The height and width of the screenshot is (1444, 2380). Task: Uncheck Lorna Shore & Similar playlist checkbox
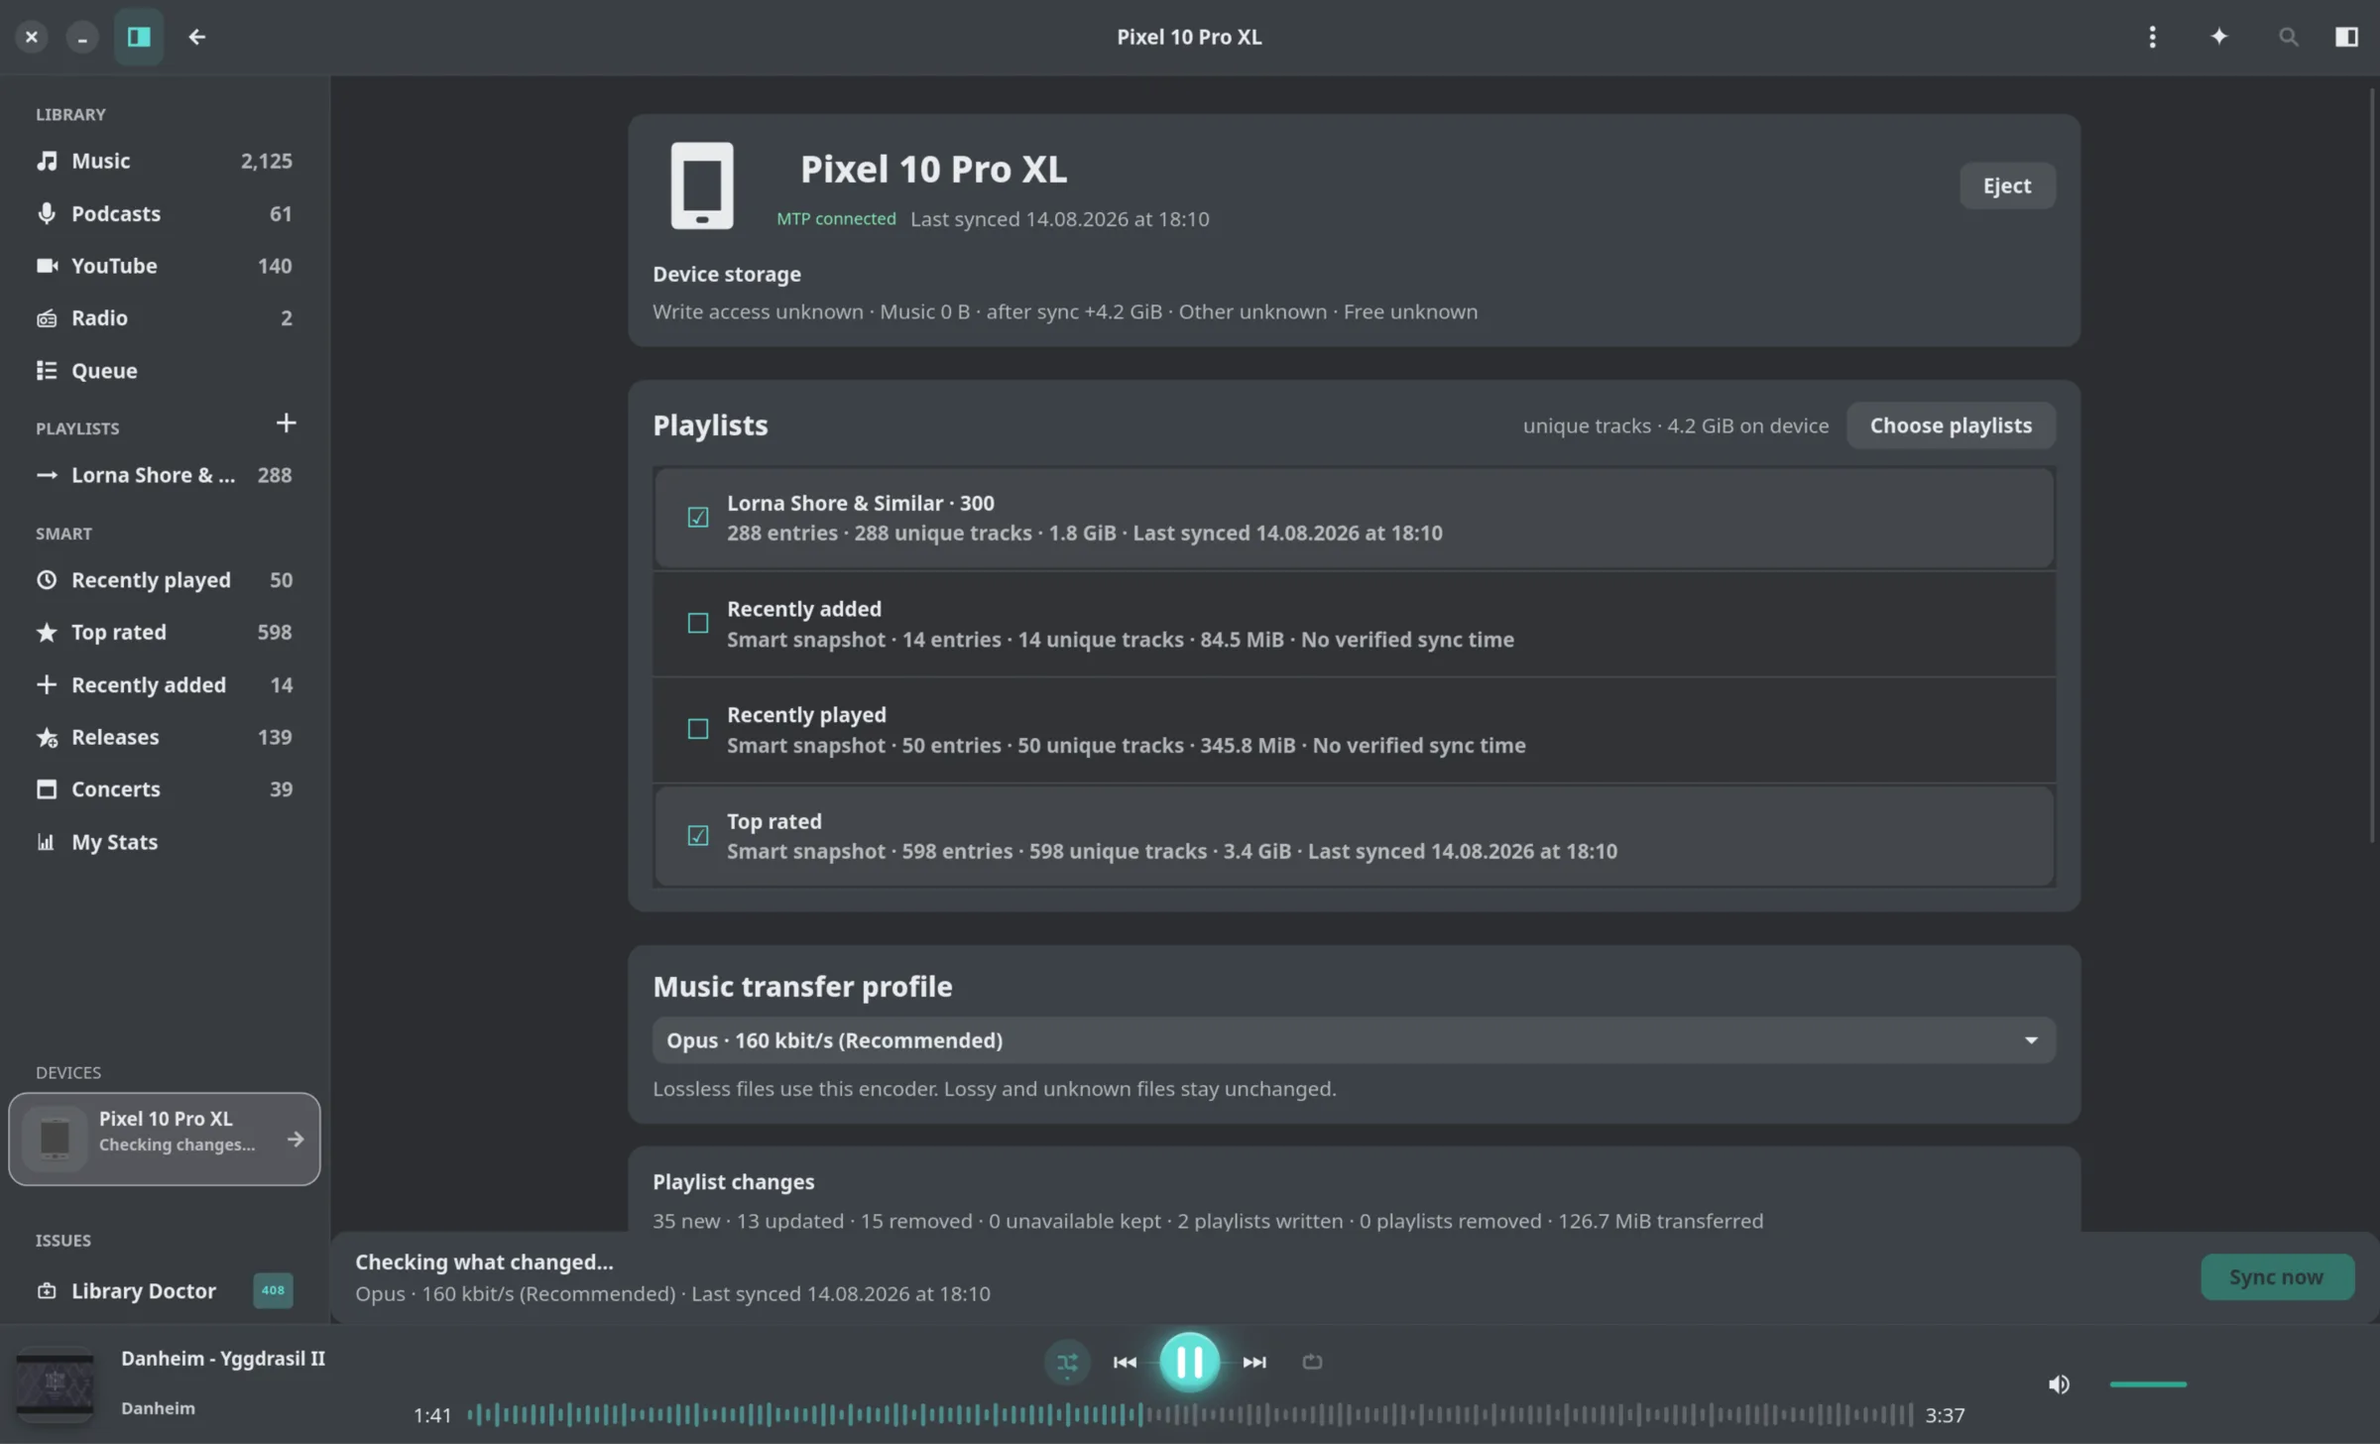coord(698,518)
